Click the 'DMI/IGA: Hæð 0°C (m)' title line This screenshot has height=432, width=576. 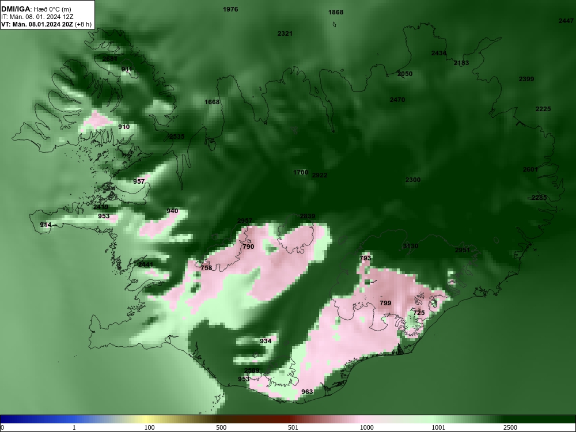(x=36, y=9)
